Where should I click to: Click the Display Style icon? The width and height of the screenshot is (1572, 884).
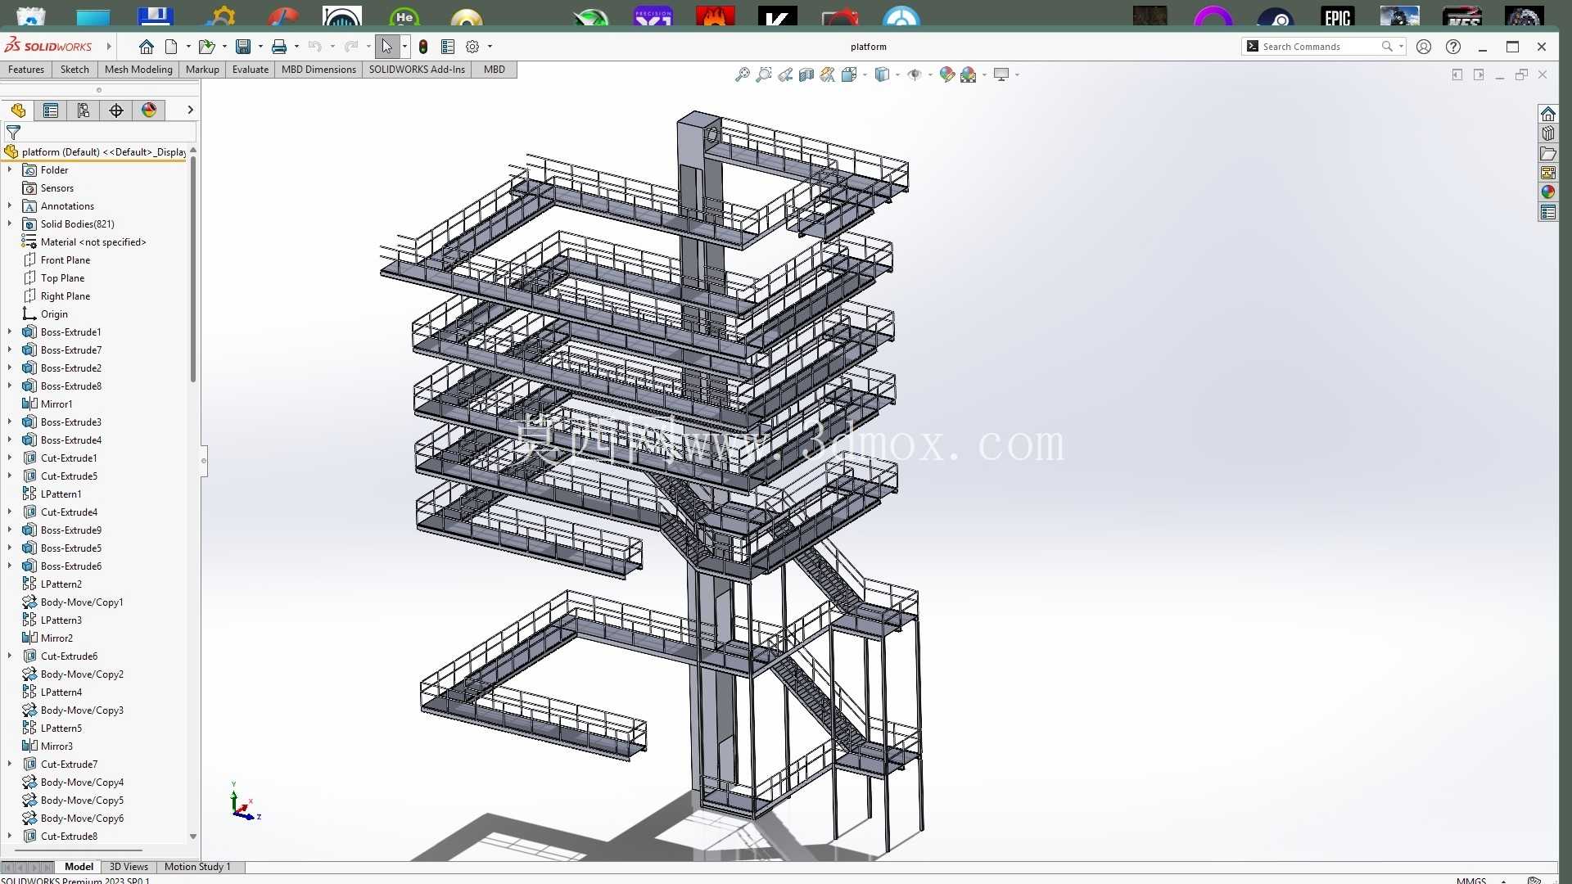(882, 74)
